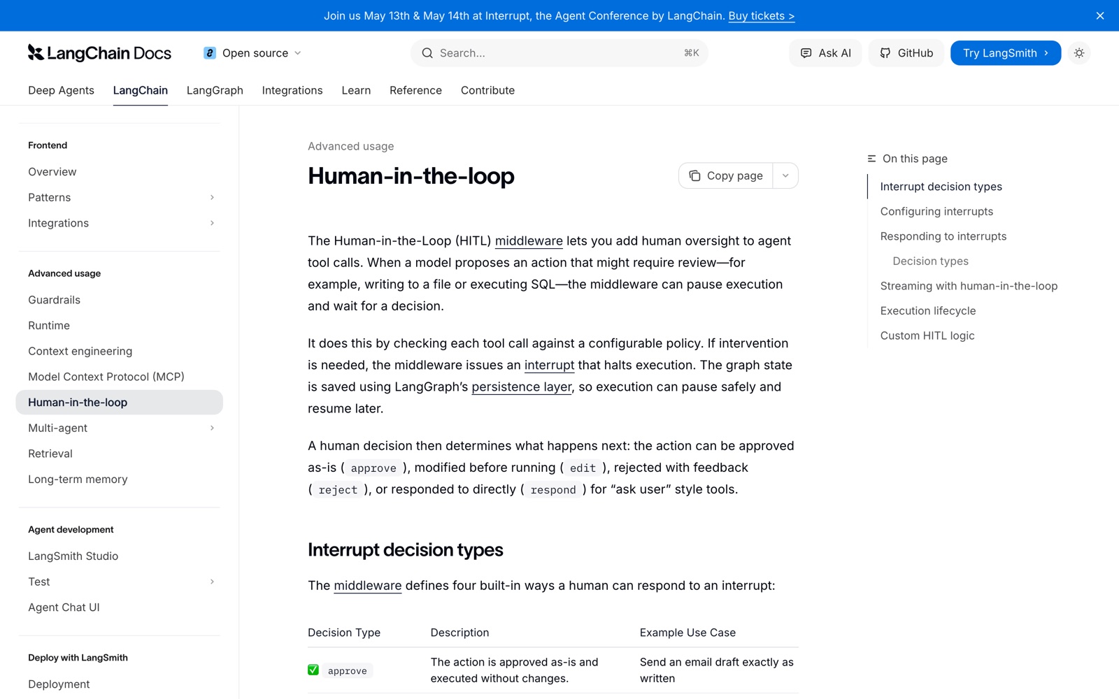Toggle the light/dark theme icon
1119x699 pixels.
[x=1079, y=53]
